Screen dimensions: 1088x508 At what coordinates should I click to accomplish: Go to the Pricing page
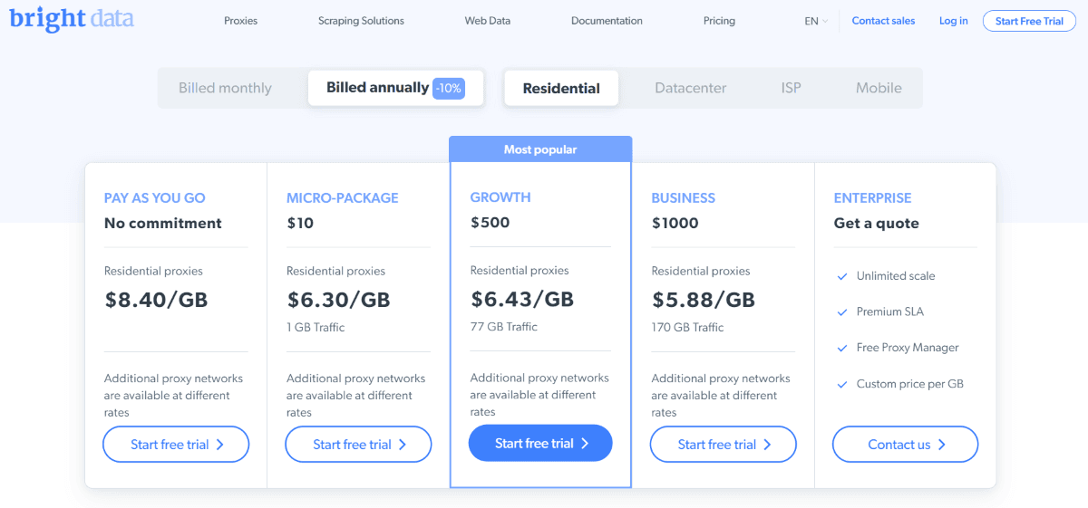pyautogui.click(x=719, y=21)
